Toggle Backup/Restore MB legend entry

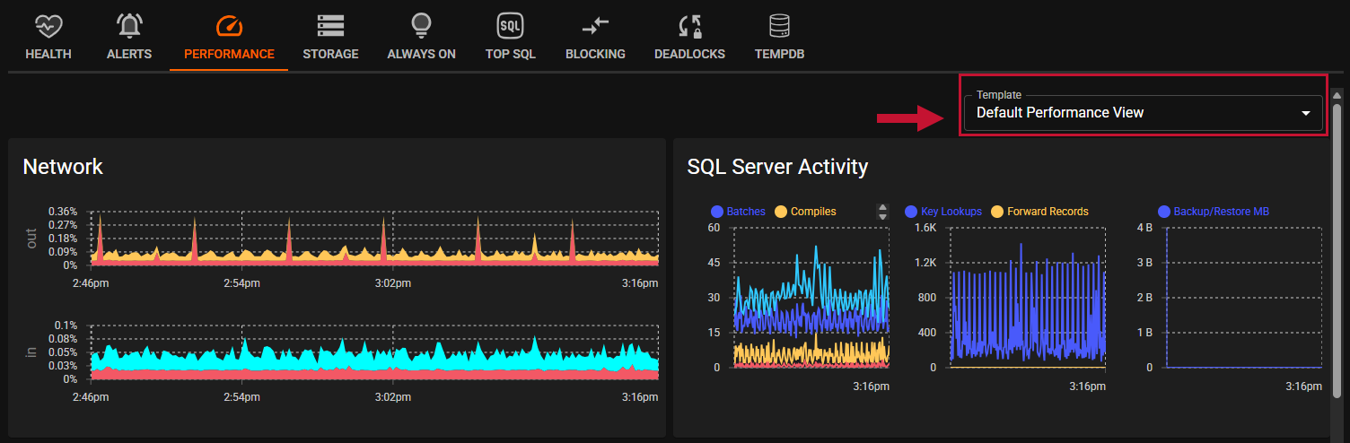[x=1221, y=212]
